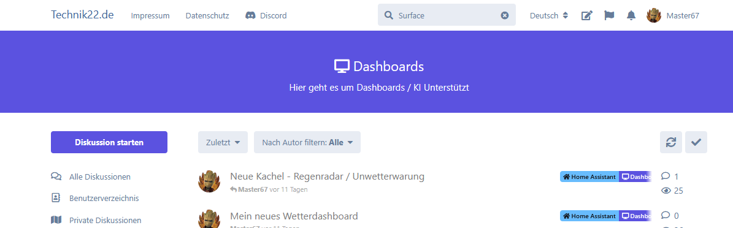
Task: Open the Zuletzt sort dropdown
Action: point(223,142)
